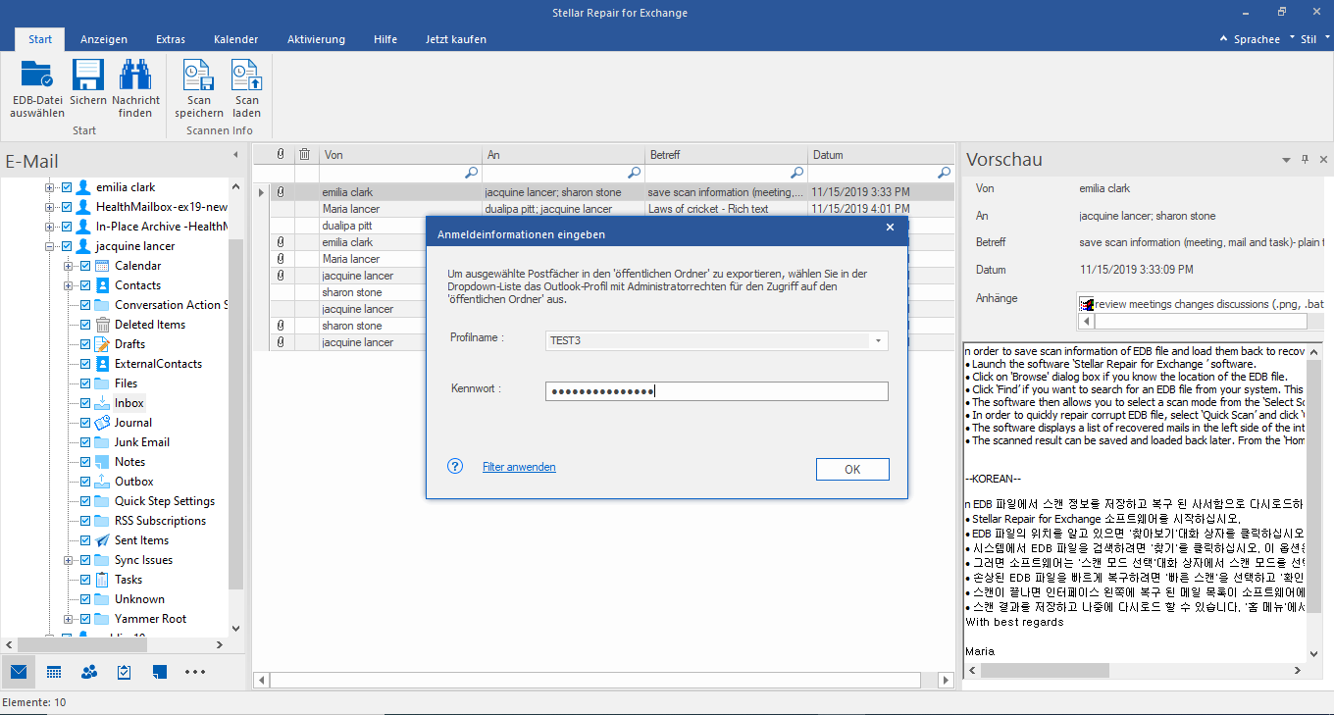This screenshot has height=715, width=1334.
Task: Switch to calendar view in bottom bar
Action: coord(54,672)
